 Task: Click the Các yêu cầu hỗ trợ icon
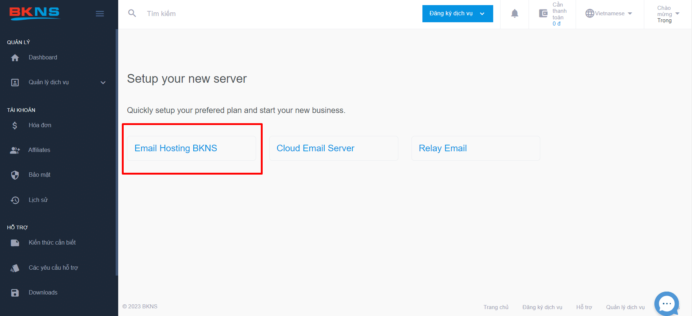(x=15, y=268)
